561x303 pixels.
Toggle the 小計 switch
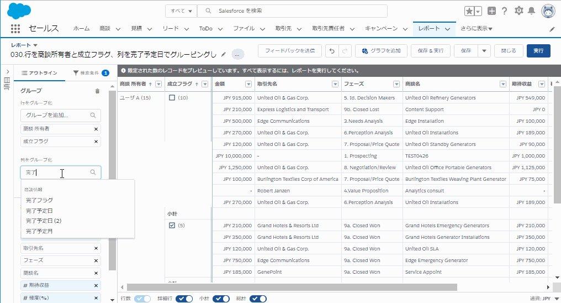click(221, 299)
